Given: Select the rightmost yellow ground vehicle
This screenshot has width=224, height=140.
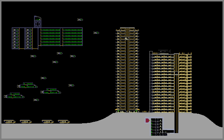Looking at the screenshot, I should (64, 121).
